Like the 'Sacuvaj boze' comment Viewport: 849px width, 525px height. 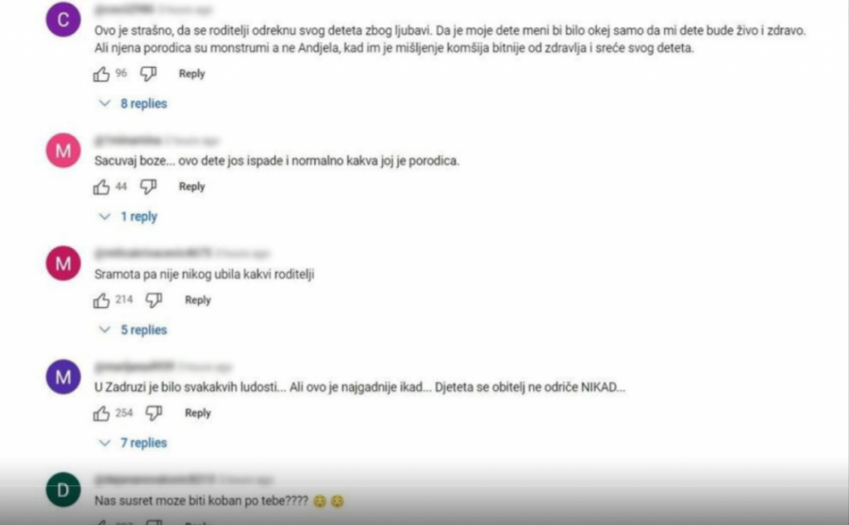[101, 187]
